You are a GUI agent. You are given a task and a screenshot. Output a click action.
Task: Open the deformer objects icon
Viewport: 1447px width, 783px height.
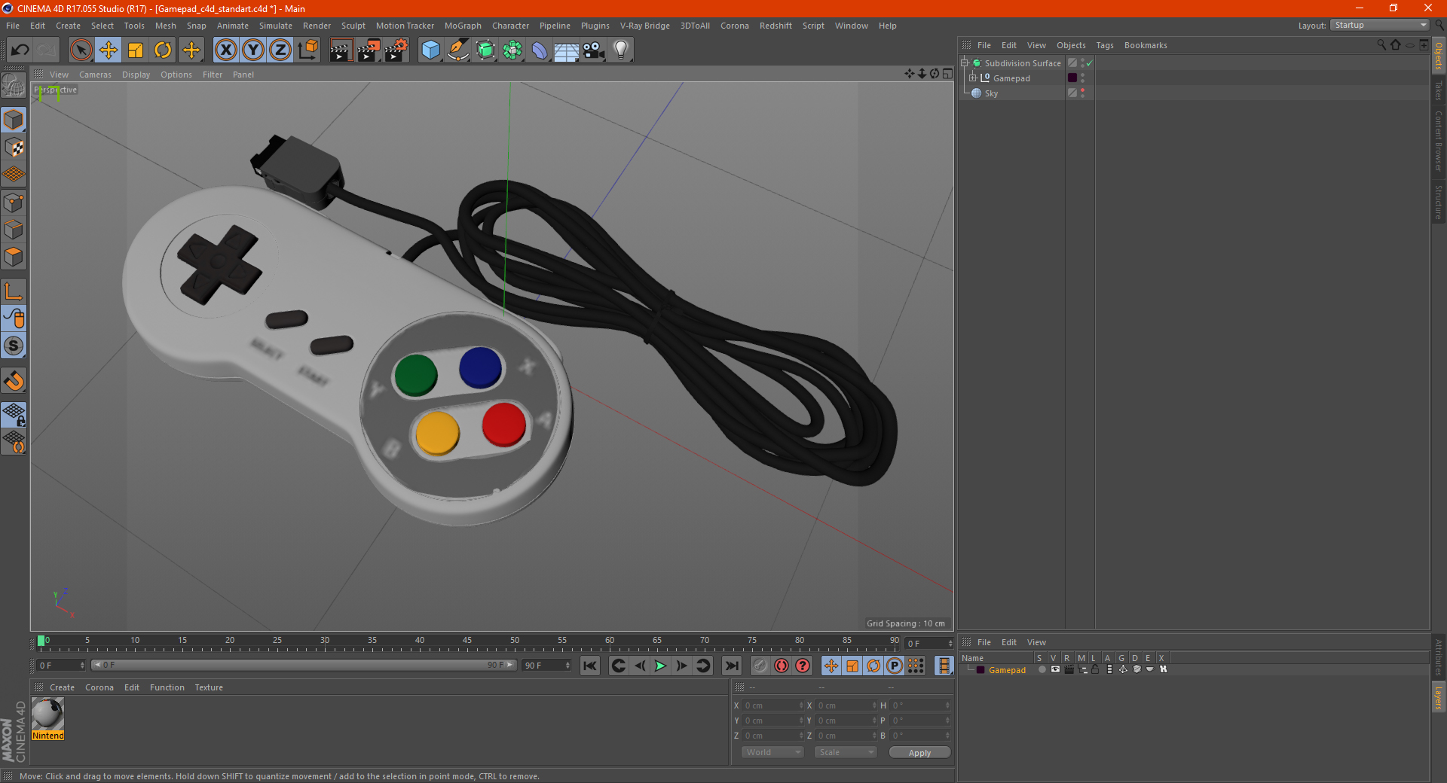(540, 50)
